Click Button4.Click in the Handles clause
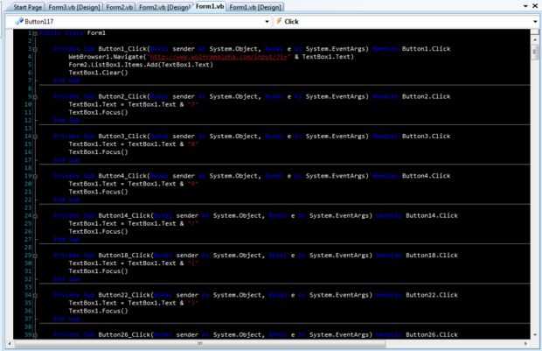Screen dimensions: 542x351 coord(426,176)
